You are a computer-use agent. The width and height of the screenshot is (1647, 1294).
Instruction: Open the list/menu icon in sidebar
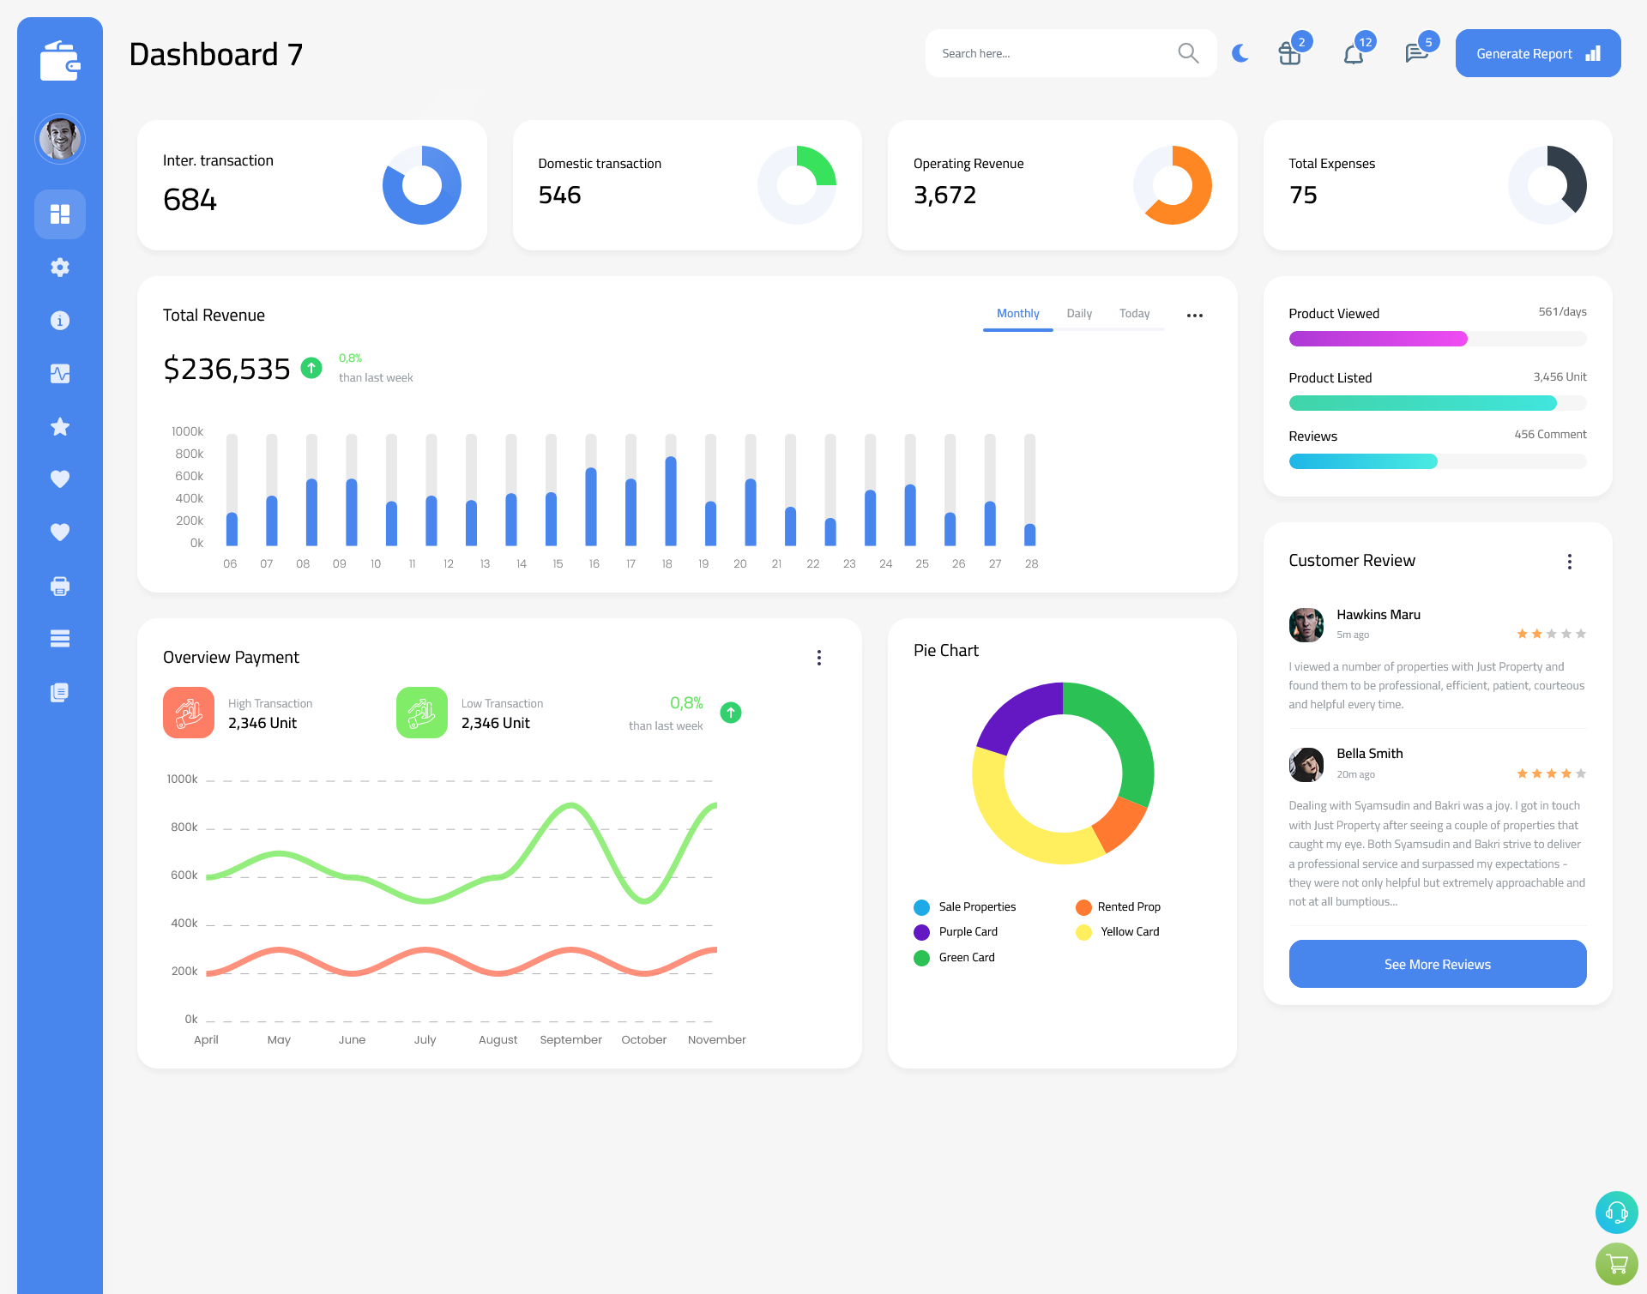(x=59, y=639)
